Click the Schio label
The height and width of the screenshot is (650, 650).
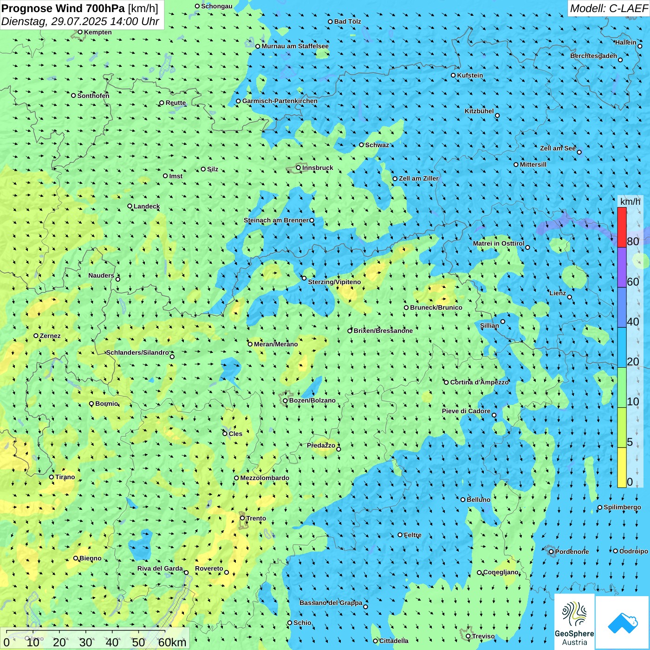(302, 623)
